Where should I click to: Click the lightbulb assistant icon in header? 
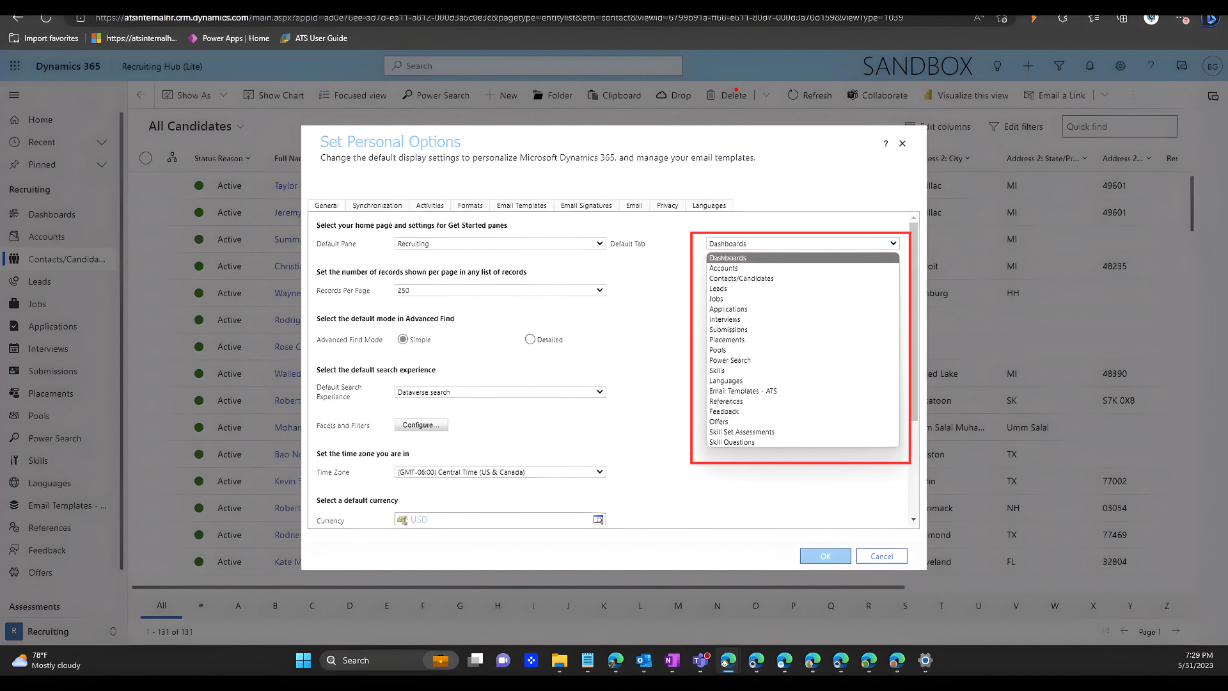click(x=997, y=66)
